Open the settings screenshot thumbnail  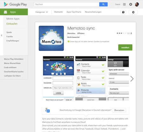pyautogui.click(x=118, y=78)
